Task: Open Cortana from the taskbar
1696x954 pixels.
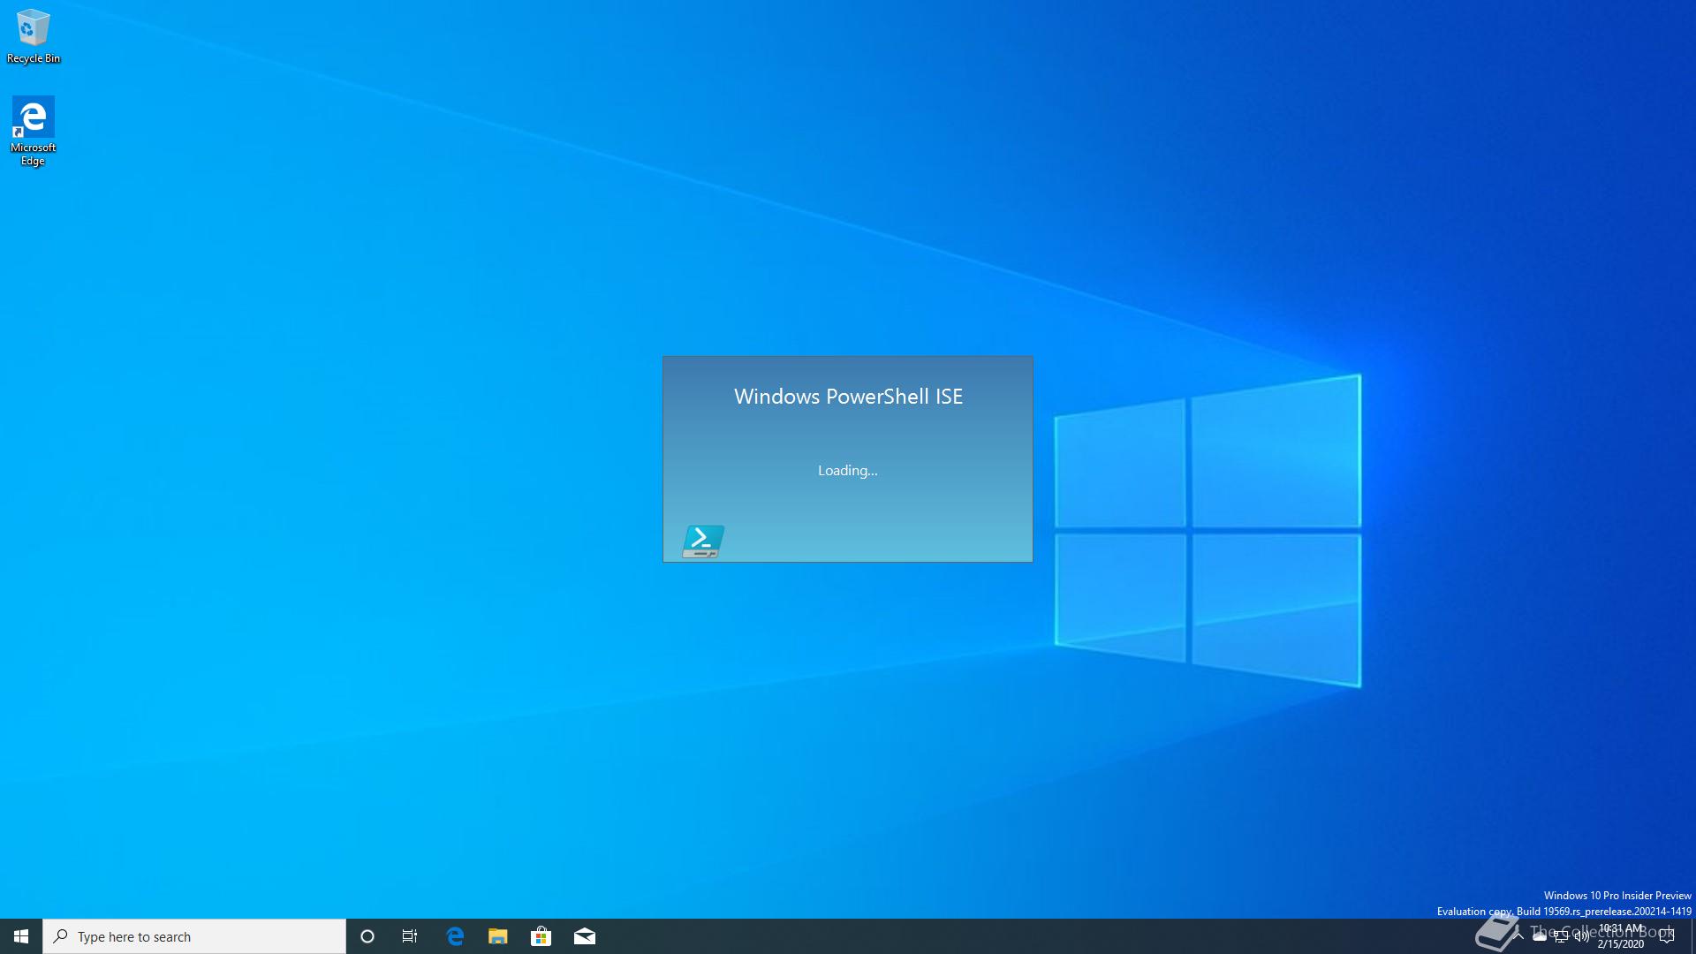Action: (x=367, y=936)
